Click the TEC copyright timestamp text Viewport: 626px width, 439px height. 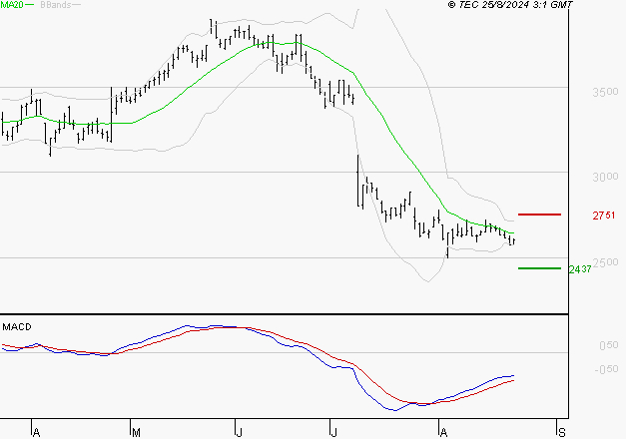(x=510, y=5)
